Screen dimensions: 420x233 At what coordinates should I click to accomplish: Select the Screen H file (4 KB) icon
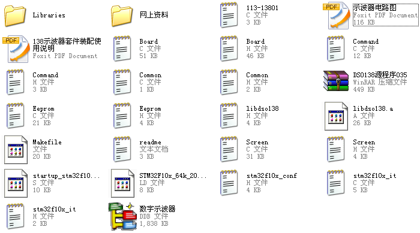point(335,149)
